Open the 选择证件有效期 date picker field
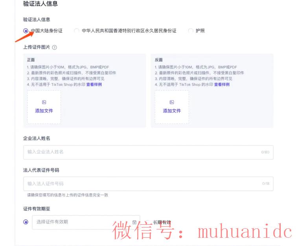298x246 pixels. point(86,222)
